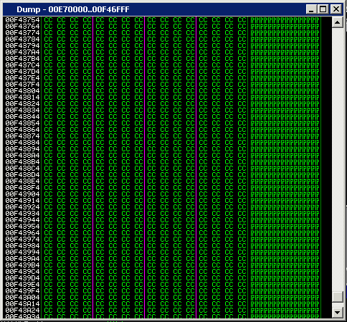Close the Dump window
Viewport: 347px width, 322px height.
click(x=336, y=9)
